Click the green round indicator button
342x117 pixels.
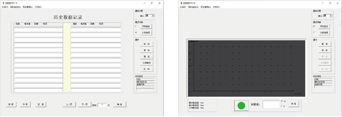241,105
